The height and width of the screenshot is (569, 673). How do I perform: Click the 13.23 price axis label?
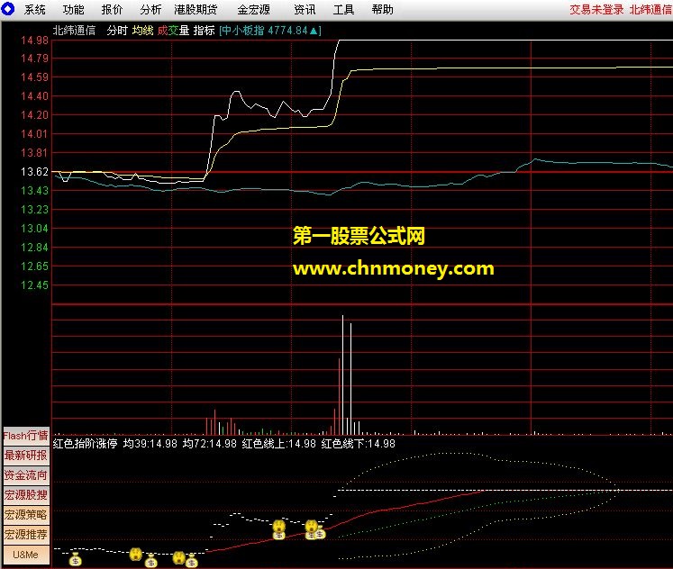[34, 209]
